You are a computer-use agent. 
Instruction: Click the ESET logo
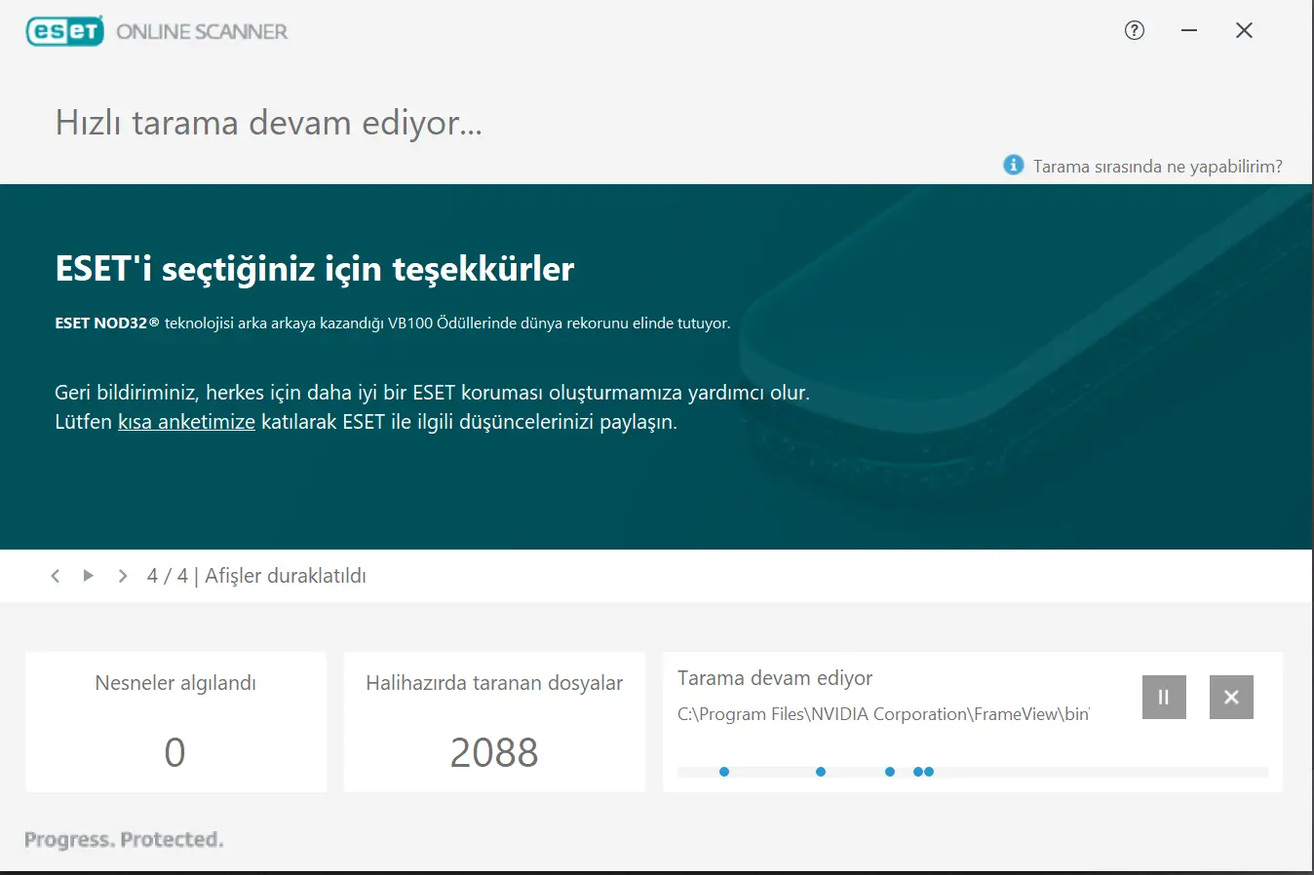pos(64,31)
